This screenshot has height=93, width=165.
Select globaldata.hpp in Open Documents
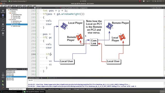[11, 72]
